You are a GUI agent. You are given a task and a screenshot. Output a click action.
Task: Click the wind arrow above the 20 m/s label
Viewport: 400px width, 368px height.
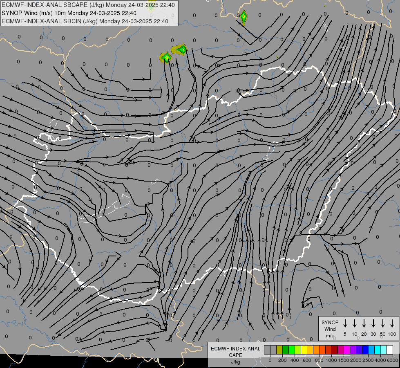(364, 323)
